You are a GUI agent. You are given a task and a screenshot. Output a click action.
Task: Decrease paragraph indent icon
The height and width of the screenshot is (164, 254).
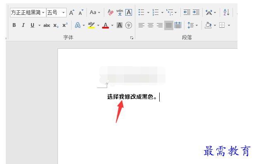[x=187, y=12]
